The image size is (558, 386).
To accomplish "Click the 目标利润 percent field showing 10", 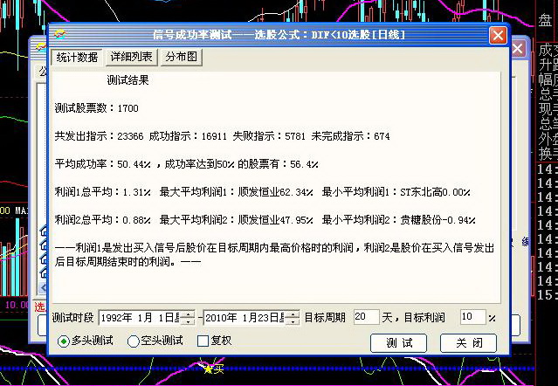I will point(472,317).
